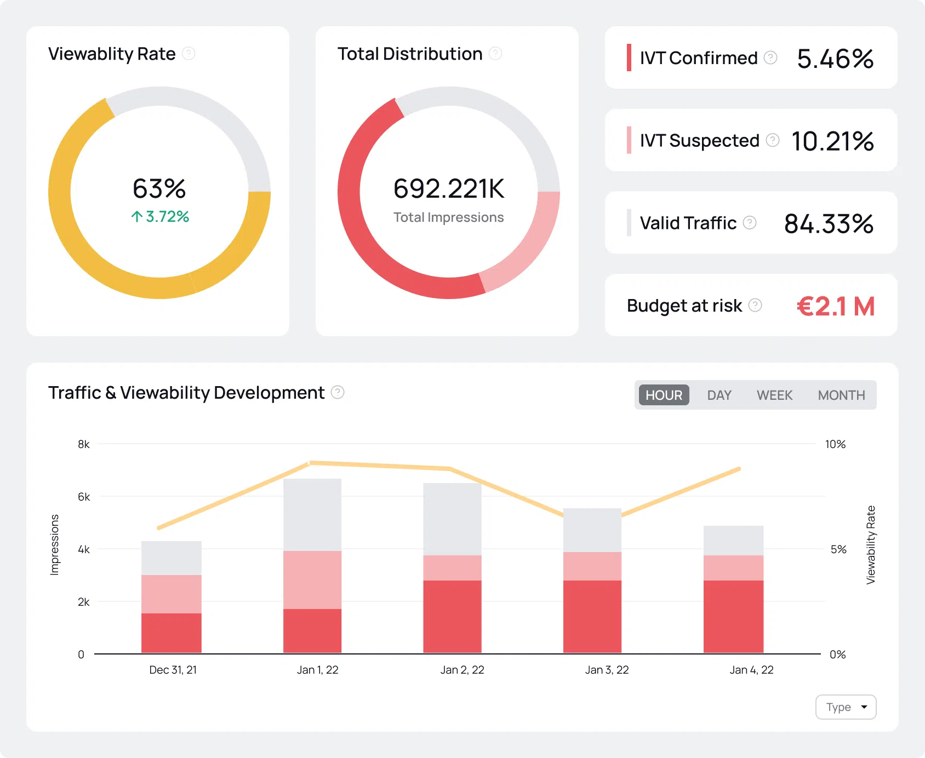Select the HOUR interval toggle
Screen dimensions: 925x758
click(664, 395)
